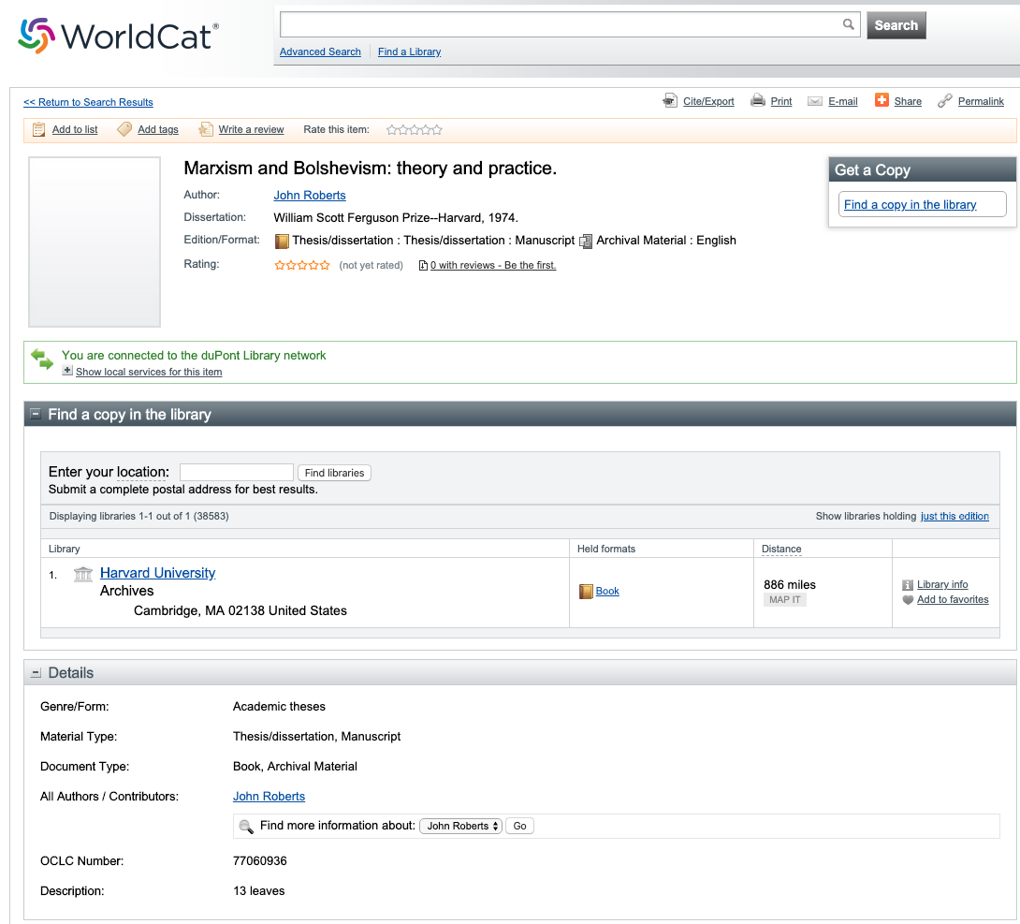Click the Book format icon in Held formats

[586, 592]
